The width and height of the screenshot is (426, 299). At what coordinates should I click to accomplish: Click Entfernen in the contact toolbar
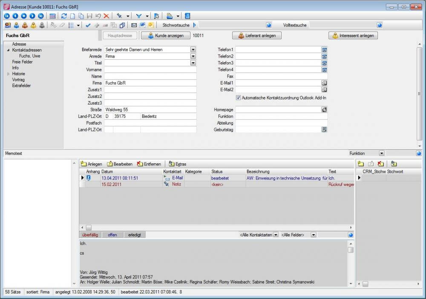tap(149, 164)
